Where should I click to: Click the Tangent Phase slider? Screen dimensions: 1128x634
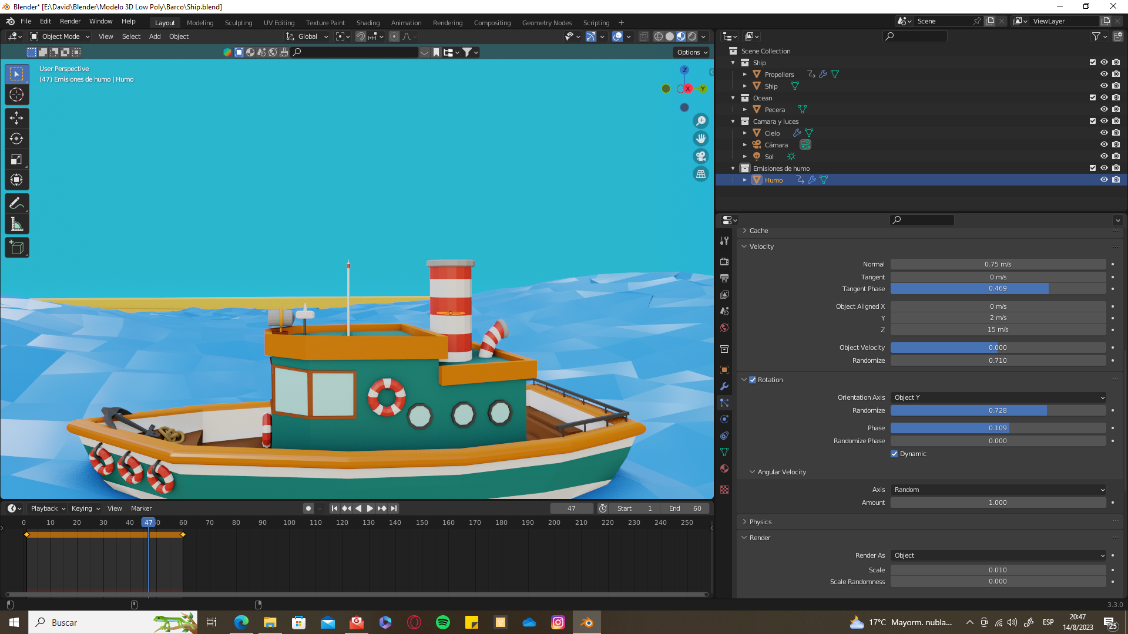(998, 289)
